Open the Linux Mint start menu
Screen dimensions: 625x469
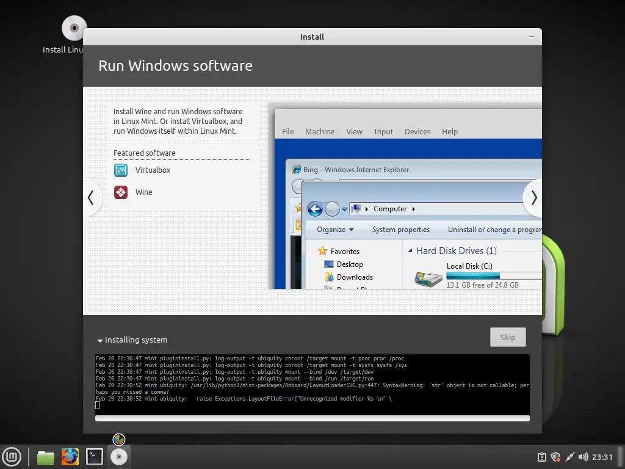(x=12, y=457)
